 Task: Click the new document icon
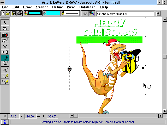tap(3, 13)
